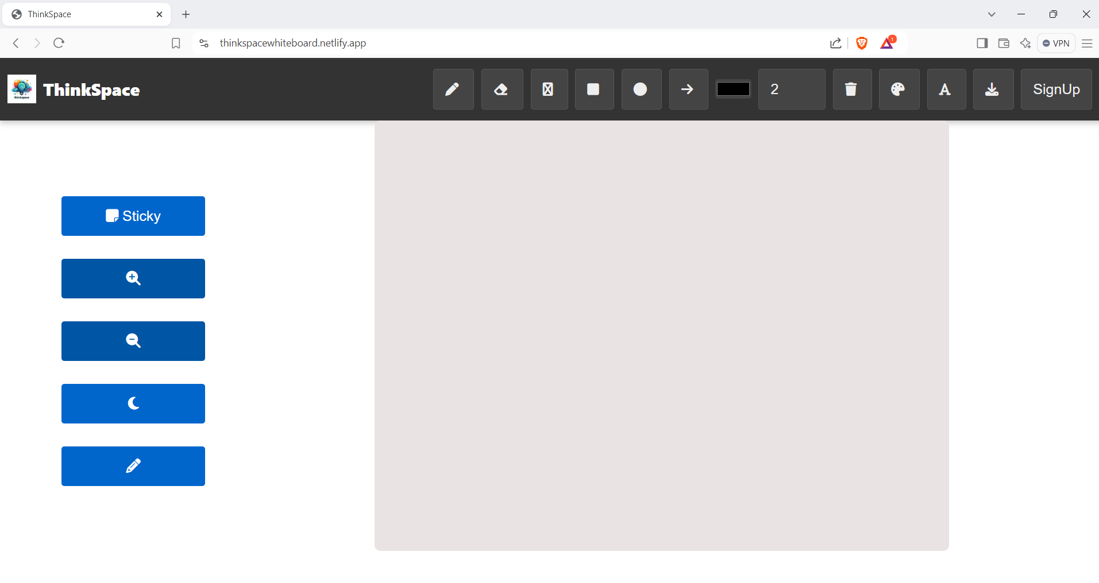Image resolution: width=1099 pixels, height=583 pixels.
Task: Zoom in with the magnifier plus button
Action: 133,278
